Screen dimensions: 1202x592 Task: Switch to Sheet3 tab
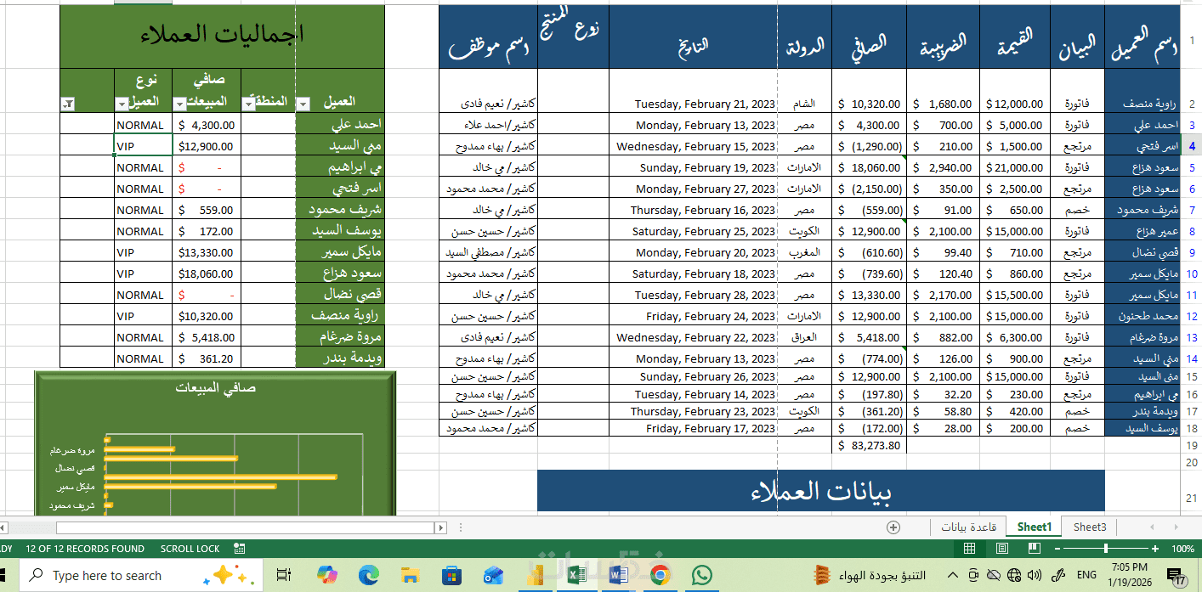pos(1089,527)
